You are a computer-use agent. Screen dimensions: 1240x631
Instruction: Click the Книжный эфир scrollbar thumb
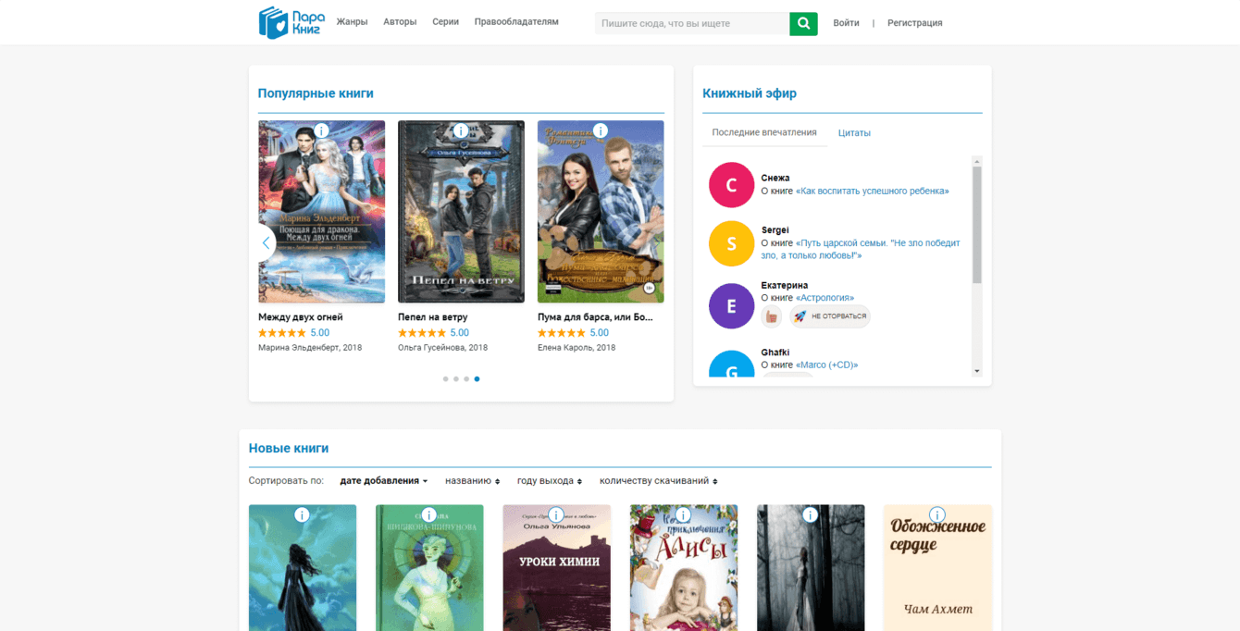[x=977, y=225]
